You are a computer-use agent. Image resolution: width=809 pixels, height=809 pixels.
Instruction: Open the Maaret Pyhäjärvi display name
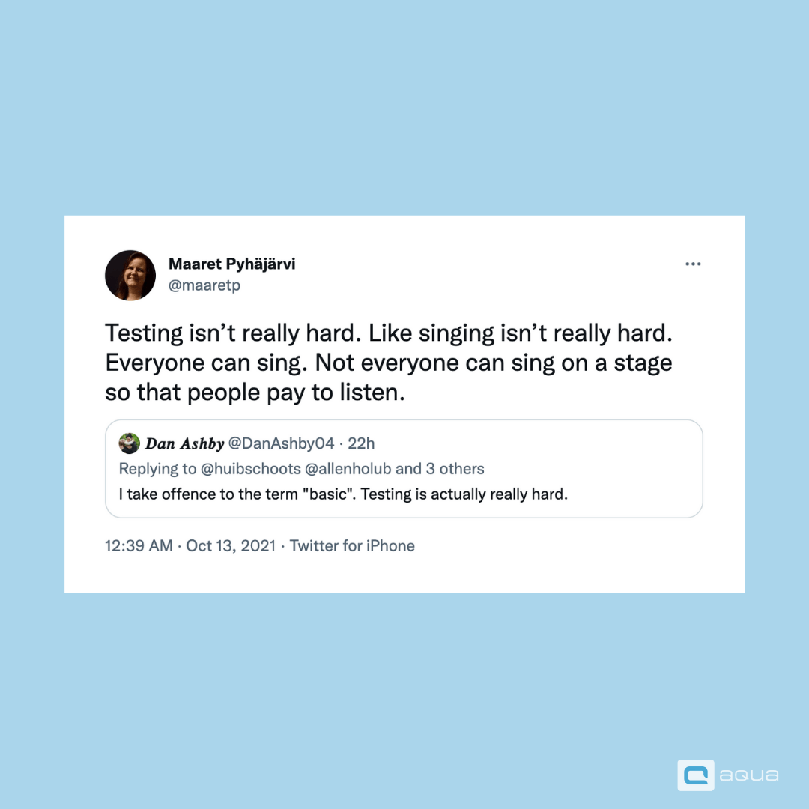pyautogui.click(x=231, y=264)
